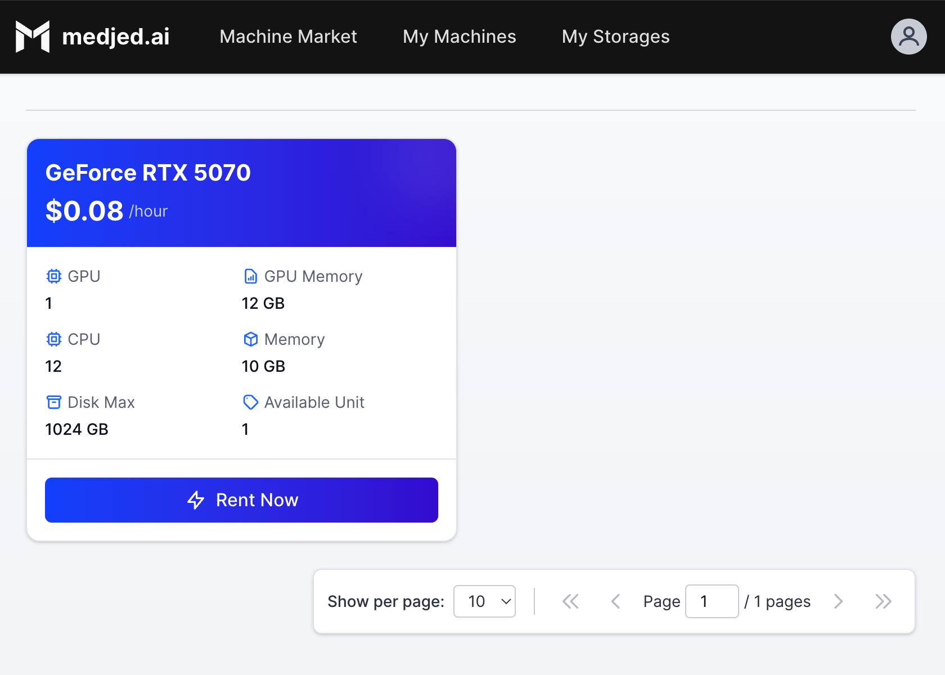Open the user profile account icon

[x=908, y=37]
